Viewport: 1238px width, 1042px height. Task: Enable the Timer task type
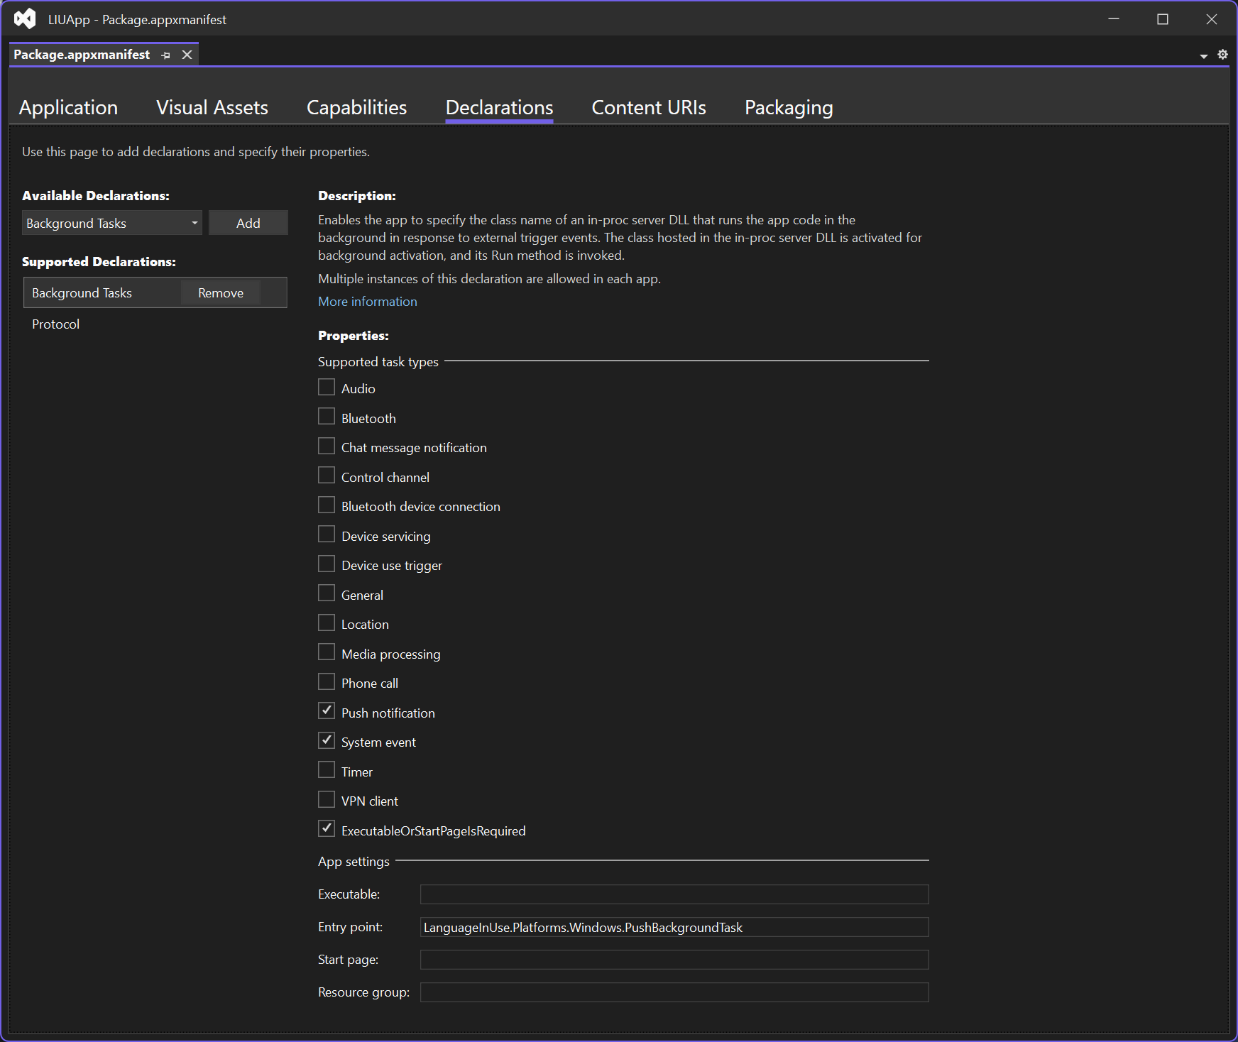click(327, 770)
